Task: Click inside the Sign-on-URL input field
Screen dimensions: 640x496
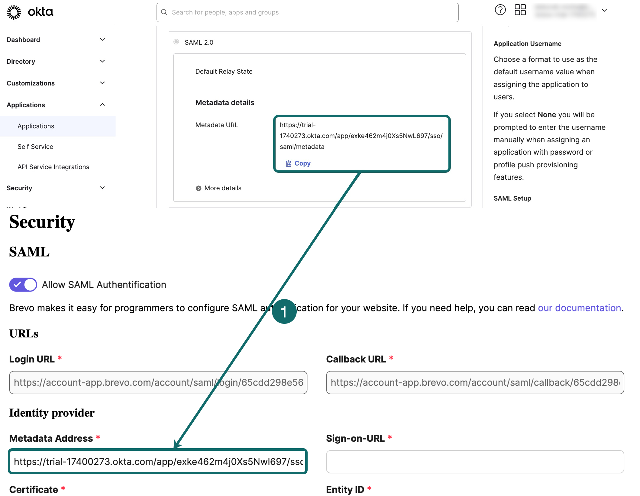Action: point(474,462)
